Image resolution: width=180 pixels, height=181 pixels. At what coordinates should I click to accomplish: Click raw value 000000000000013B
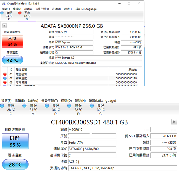tap(126, 78)
